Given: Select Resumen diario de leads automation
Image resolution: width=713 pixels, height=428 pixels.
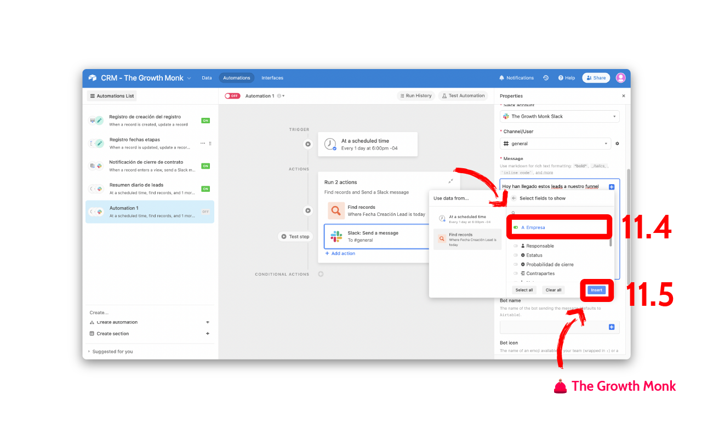Looking at the screenshot, I should [x=150, y=189].
